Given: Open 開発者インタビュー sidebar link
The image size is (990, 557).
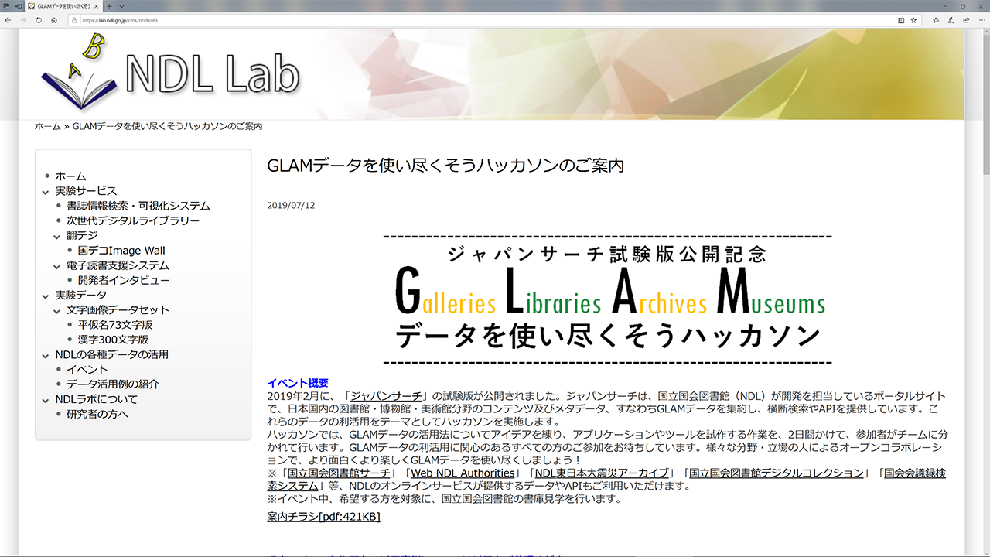Looking at the screenshot, I should (124, 280).
